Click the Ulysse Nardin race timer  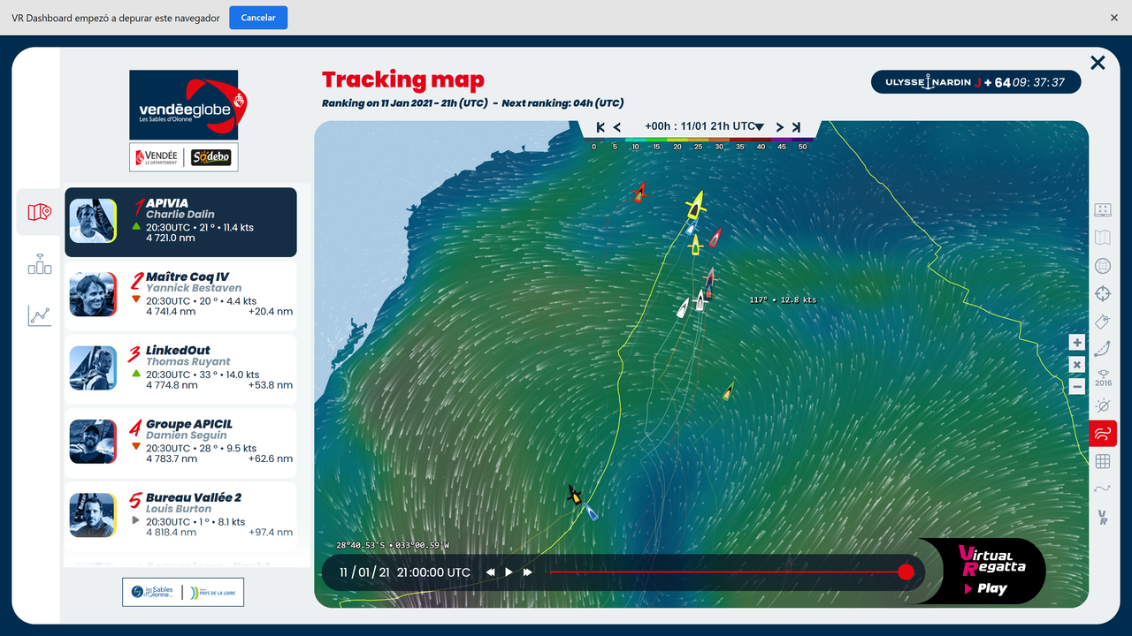coord(976,82)
